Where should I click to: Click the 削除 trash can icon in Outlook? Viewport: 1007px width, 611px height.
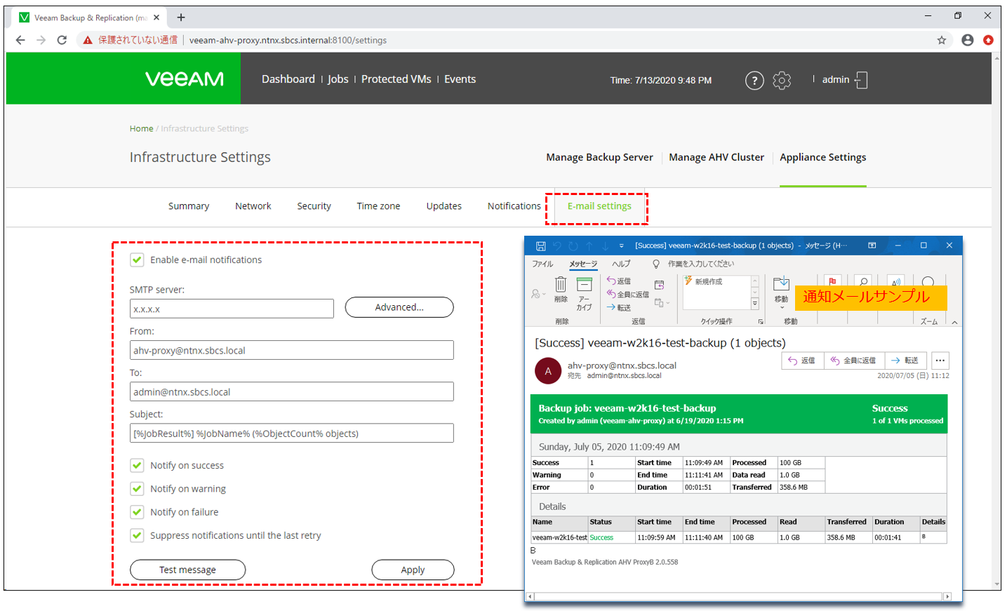561,285
